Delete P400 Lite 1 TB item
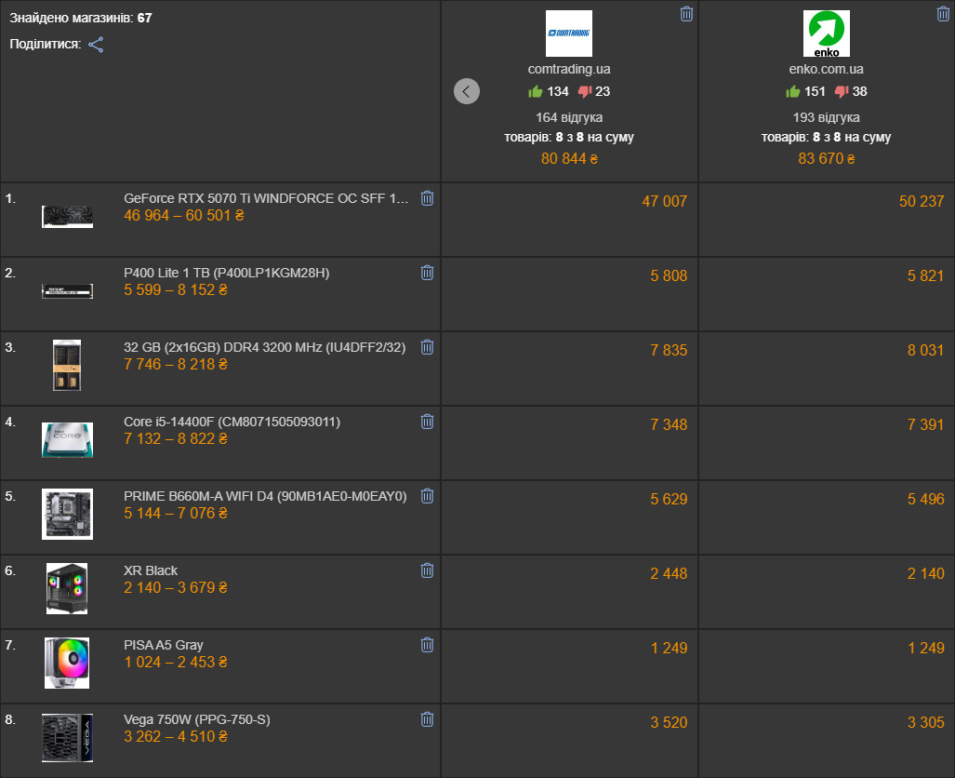Viewport: 955px width, 778px height. pyautogui.click(x=427, y=273)
